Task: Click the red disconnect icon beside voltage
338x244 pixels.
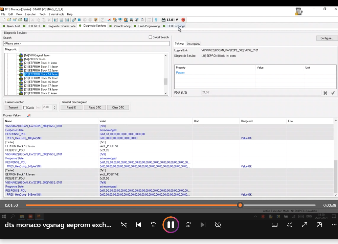Action: point(183,20)
